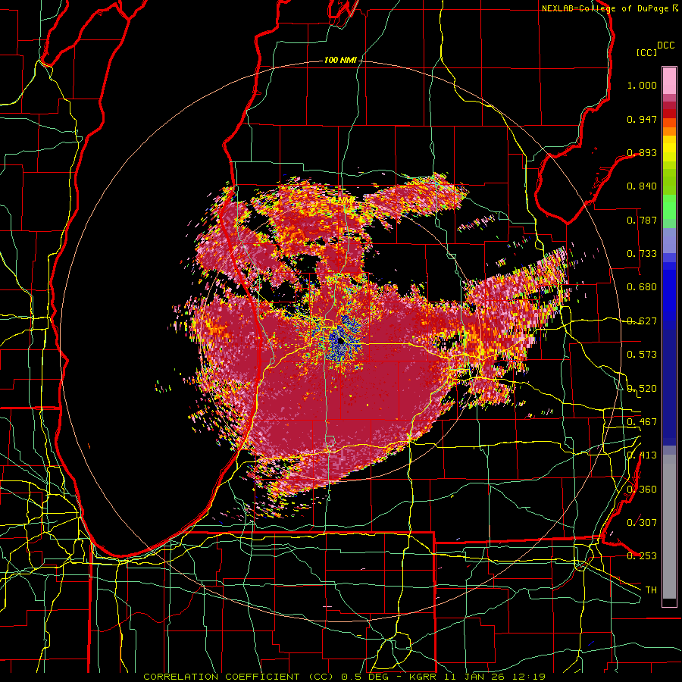This screenshot has width=682, height=682.
Task: Click the 0.680 scale value
Action: 642,287
